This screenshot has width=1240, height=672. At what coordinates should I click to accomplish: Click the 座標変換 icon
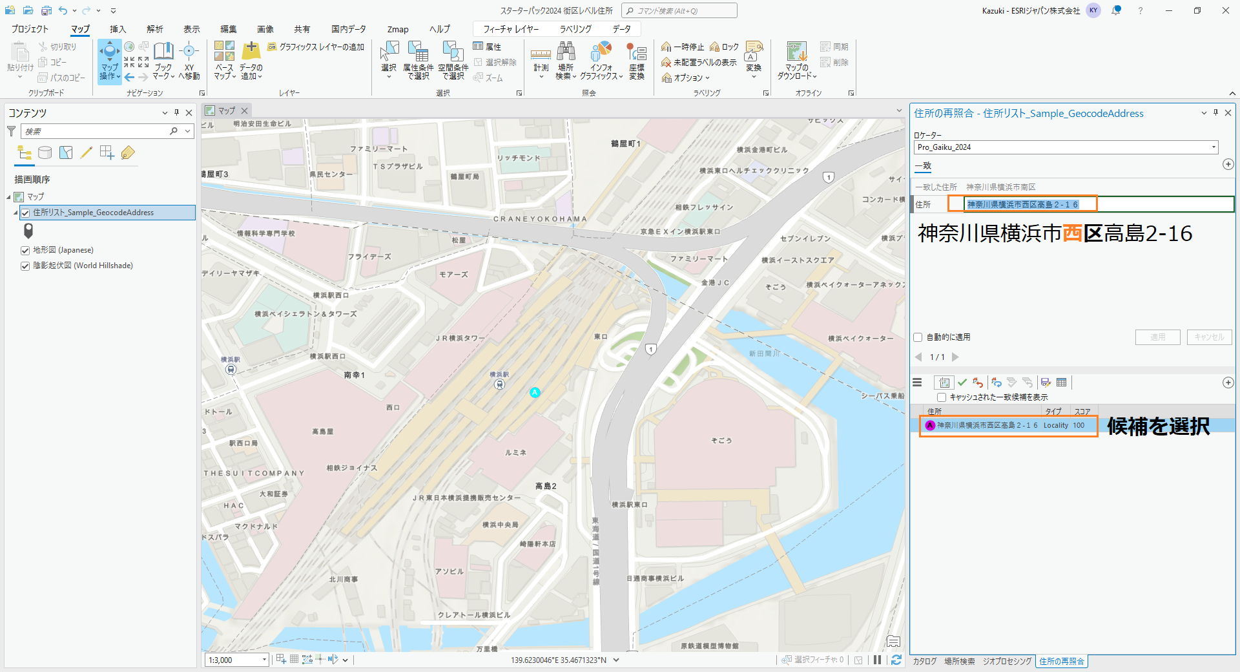pos(637,52)
